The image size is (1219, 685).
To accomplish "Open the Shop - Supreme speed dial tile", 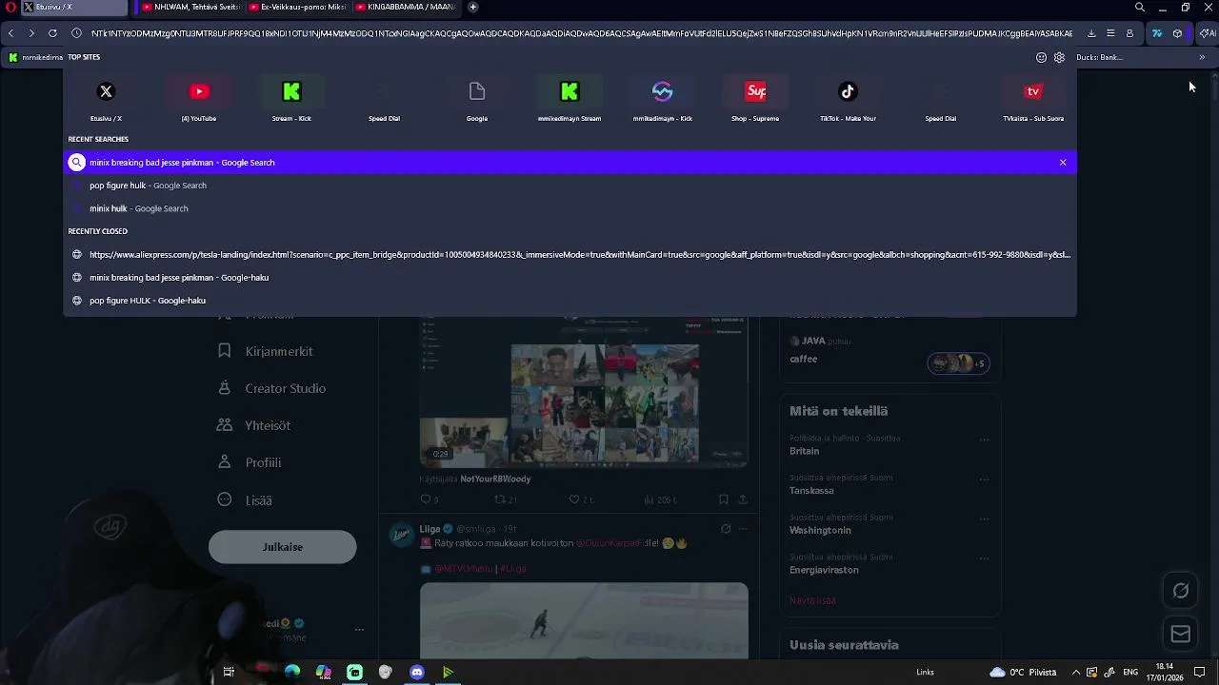I will [755, 100].
